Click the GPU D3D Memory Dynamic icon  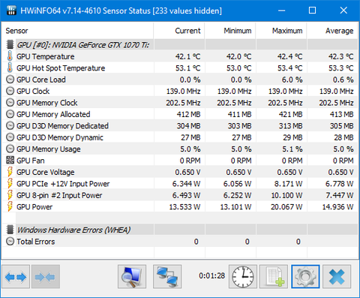point(10,137)
